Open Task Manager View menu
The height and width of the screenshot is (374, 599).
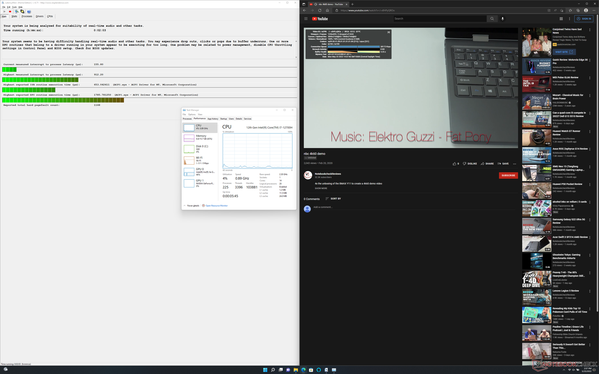(200, 114)
